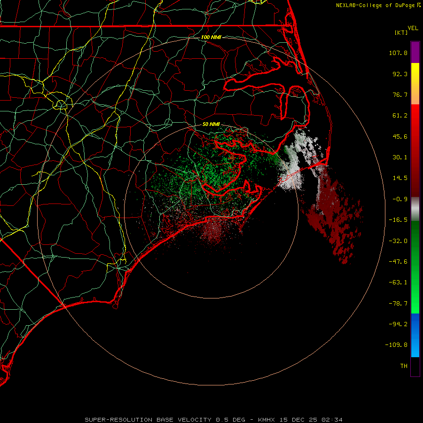This screenshot has width=423, height=423.
Task: Click the 107.8 value on velocity scale
Action: [398, 53]
